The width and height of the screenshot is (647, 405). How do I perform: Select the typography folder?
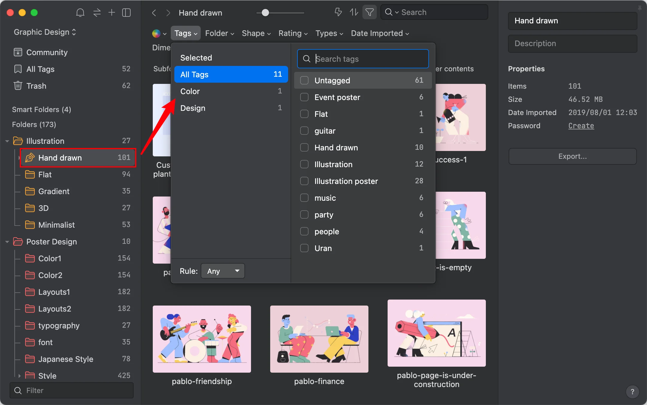click(x=78, y=326)
